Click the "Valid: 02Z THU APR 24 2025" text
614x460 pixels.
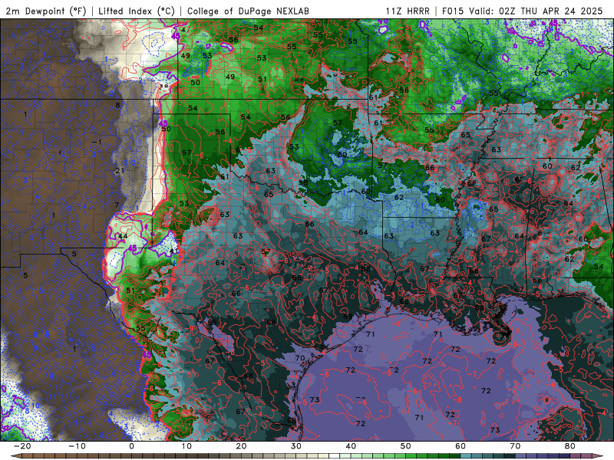[536, 11]
